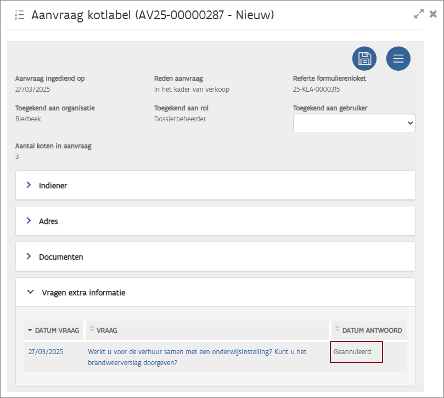This screenshot has height=398, width=444.
Task: Close the Aanvraag kotlabel dialog
Action: 433,14
